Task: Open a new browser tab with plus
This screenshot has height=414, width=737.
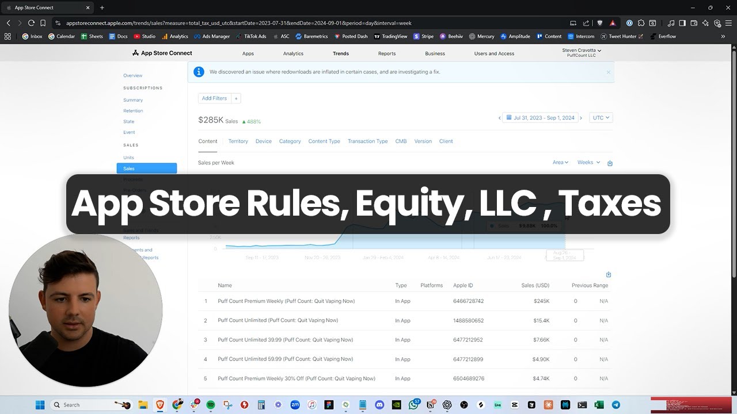Action: [x=102, y=7]
